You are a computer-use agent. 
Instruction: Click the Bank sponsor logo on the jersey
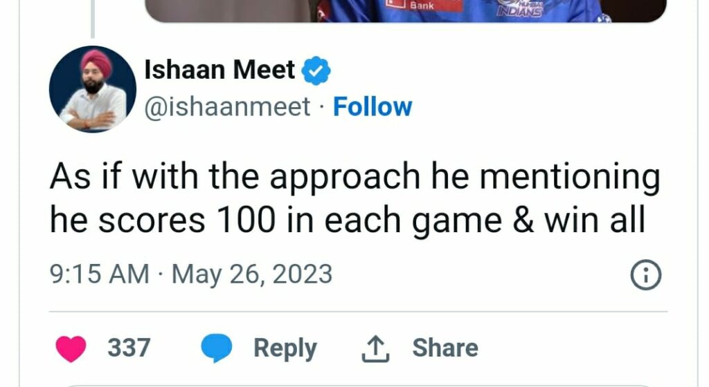(422, 6)
